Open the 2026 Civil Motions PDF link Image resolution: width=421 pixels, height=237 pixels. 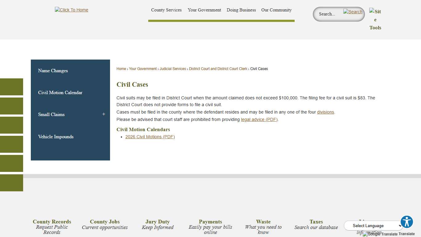(150, 137)
